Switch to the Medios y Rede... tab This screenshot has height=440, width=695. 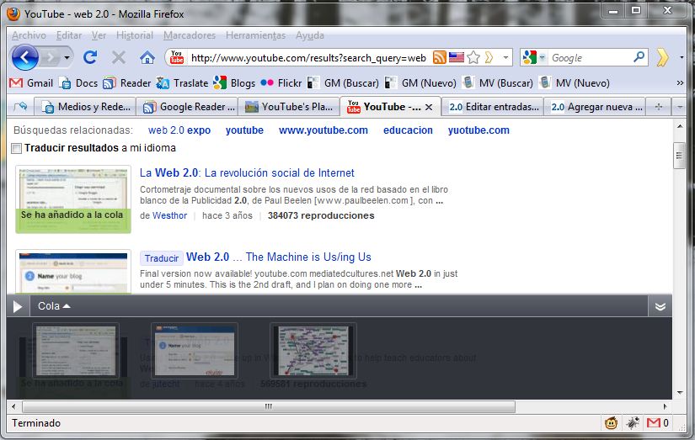tap(85, 107)
